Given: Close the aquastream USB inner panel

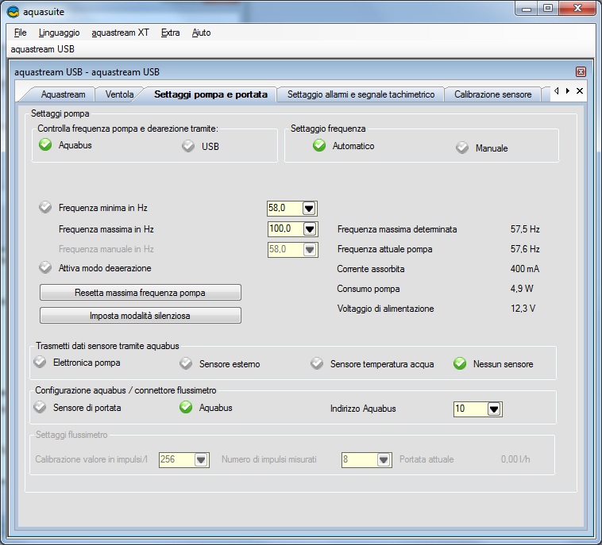Looking at the screenshot, I should click(581, 72).
